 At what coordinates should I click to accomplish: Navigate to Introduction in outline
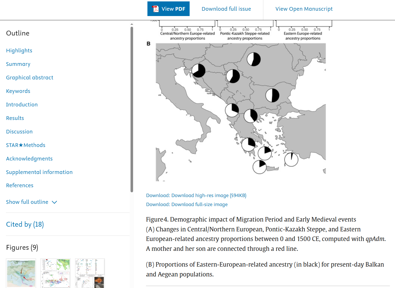[22, 105]
